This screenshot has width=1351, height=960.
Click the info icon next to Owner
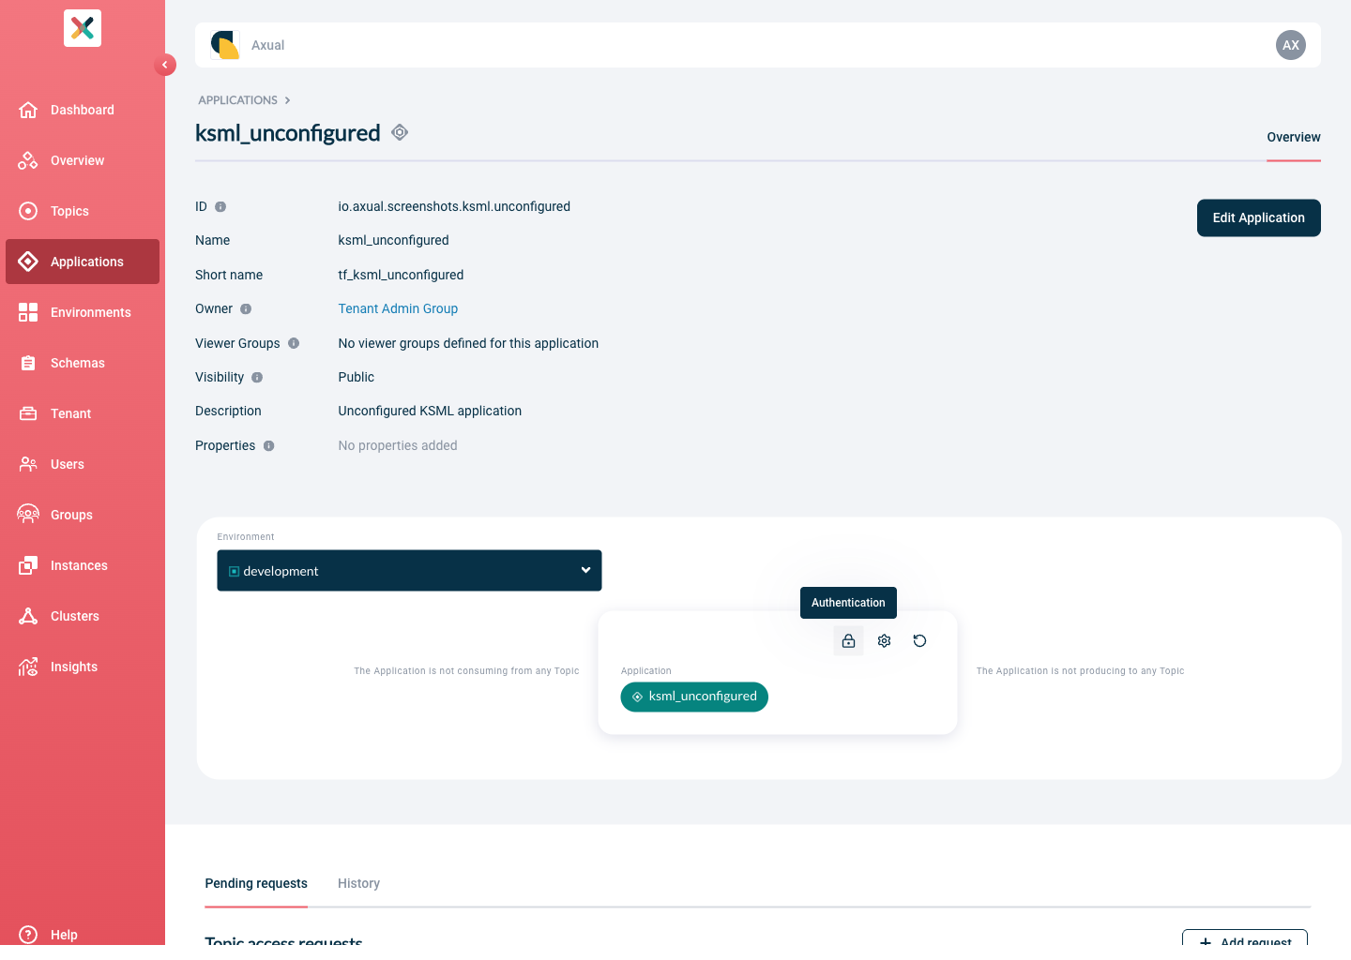click(246, 308)
